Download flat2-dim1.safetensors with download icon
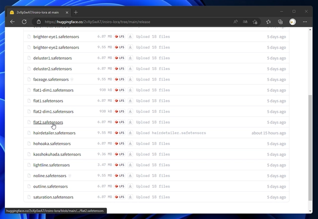318x219 pixels. tap(130, 111)
